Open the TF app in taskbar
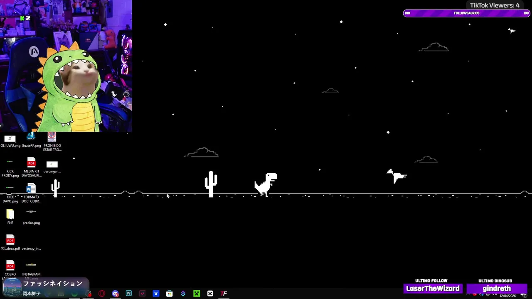 pos(224,294)
